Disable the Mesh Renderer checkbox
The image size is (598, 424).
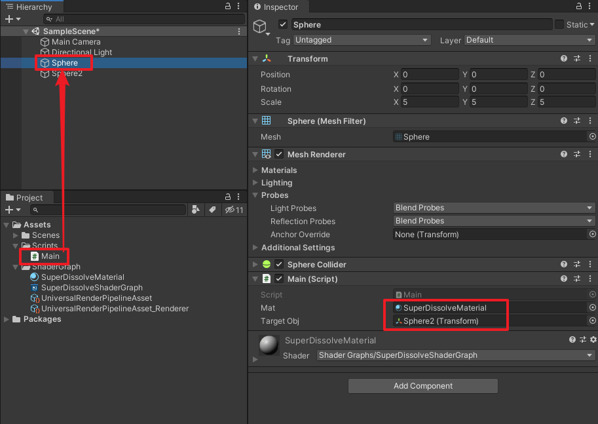279,154
